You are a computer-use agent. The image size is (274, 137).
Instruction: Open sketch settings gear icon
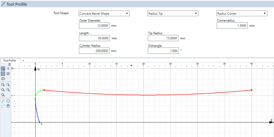point(3,79)
